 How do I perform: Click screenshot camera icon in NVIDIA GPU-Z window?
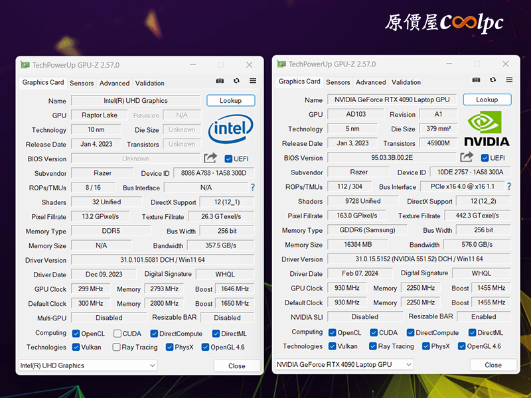[476, 80]
